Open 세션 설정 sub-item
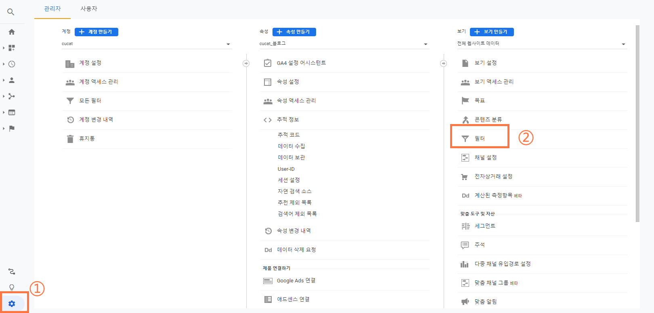Screen dimensions: 654x313 point(289,180)
